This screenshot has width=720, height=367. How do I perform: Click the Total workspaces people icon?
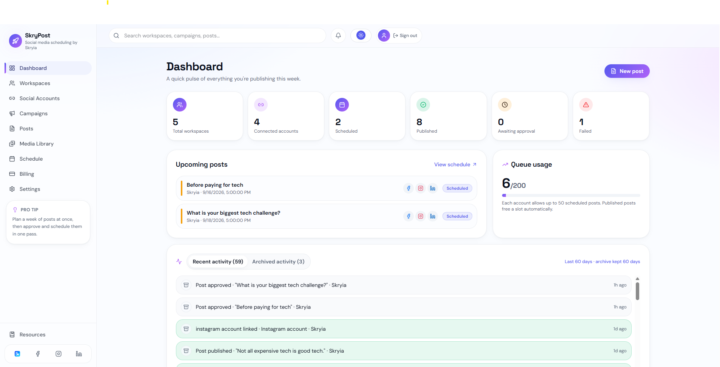pyautogui.click(x=180, y=105)
